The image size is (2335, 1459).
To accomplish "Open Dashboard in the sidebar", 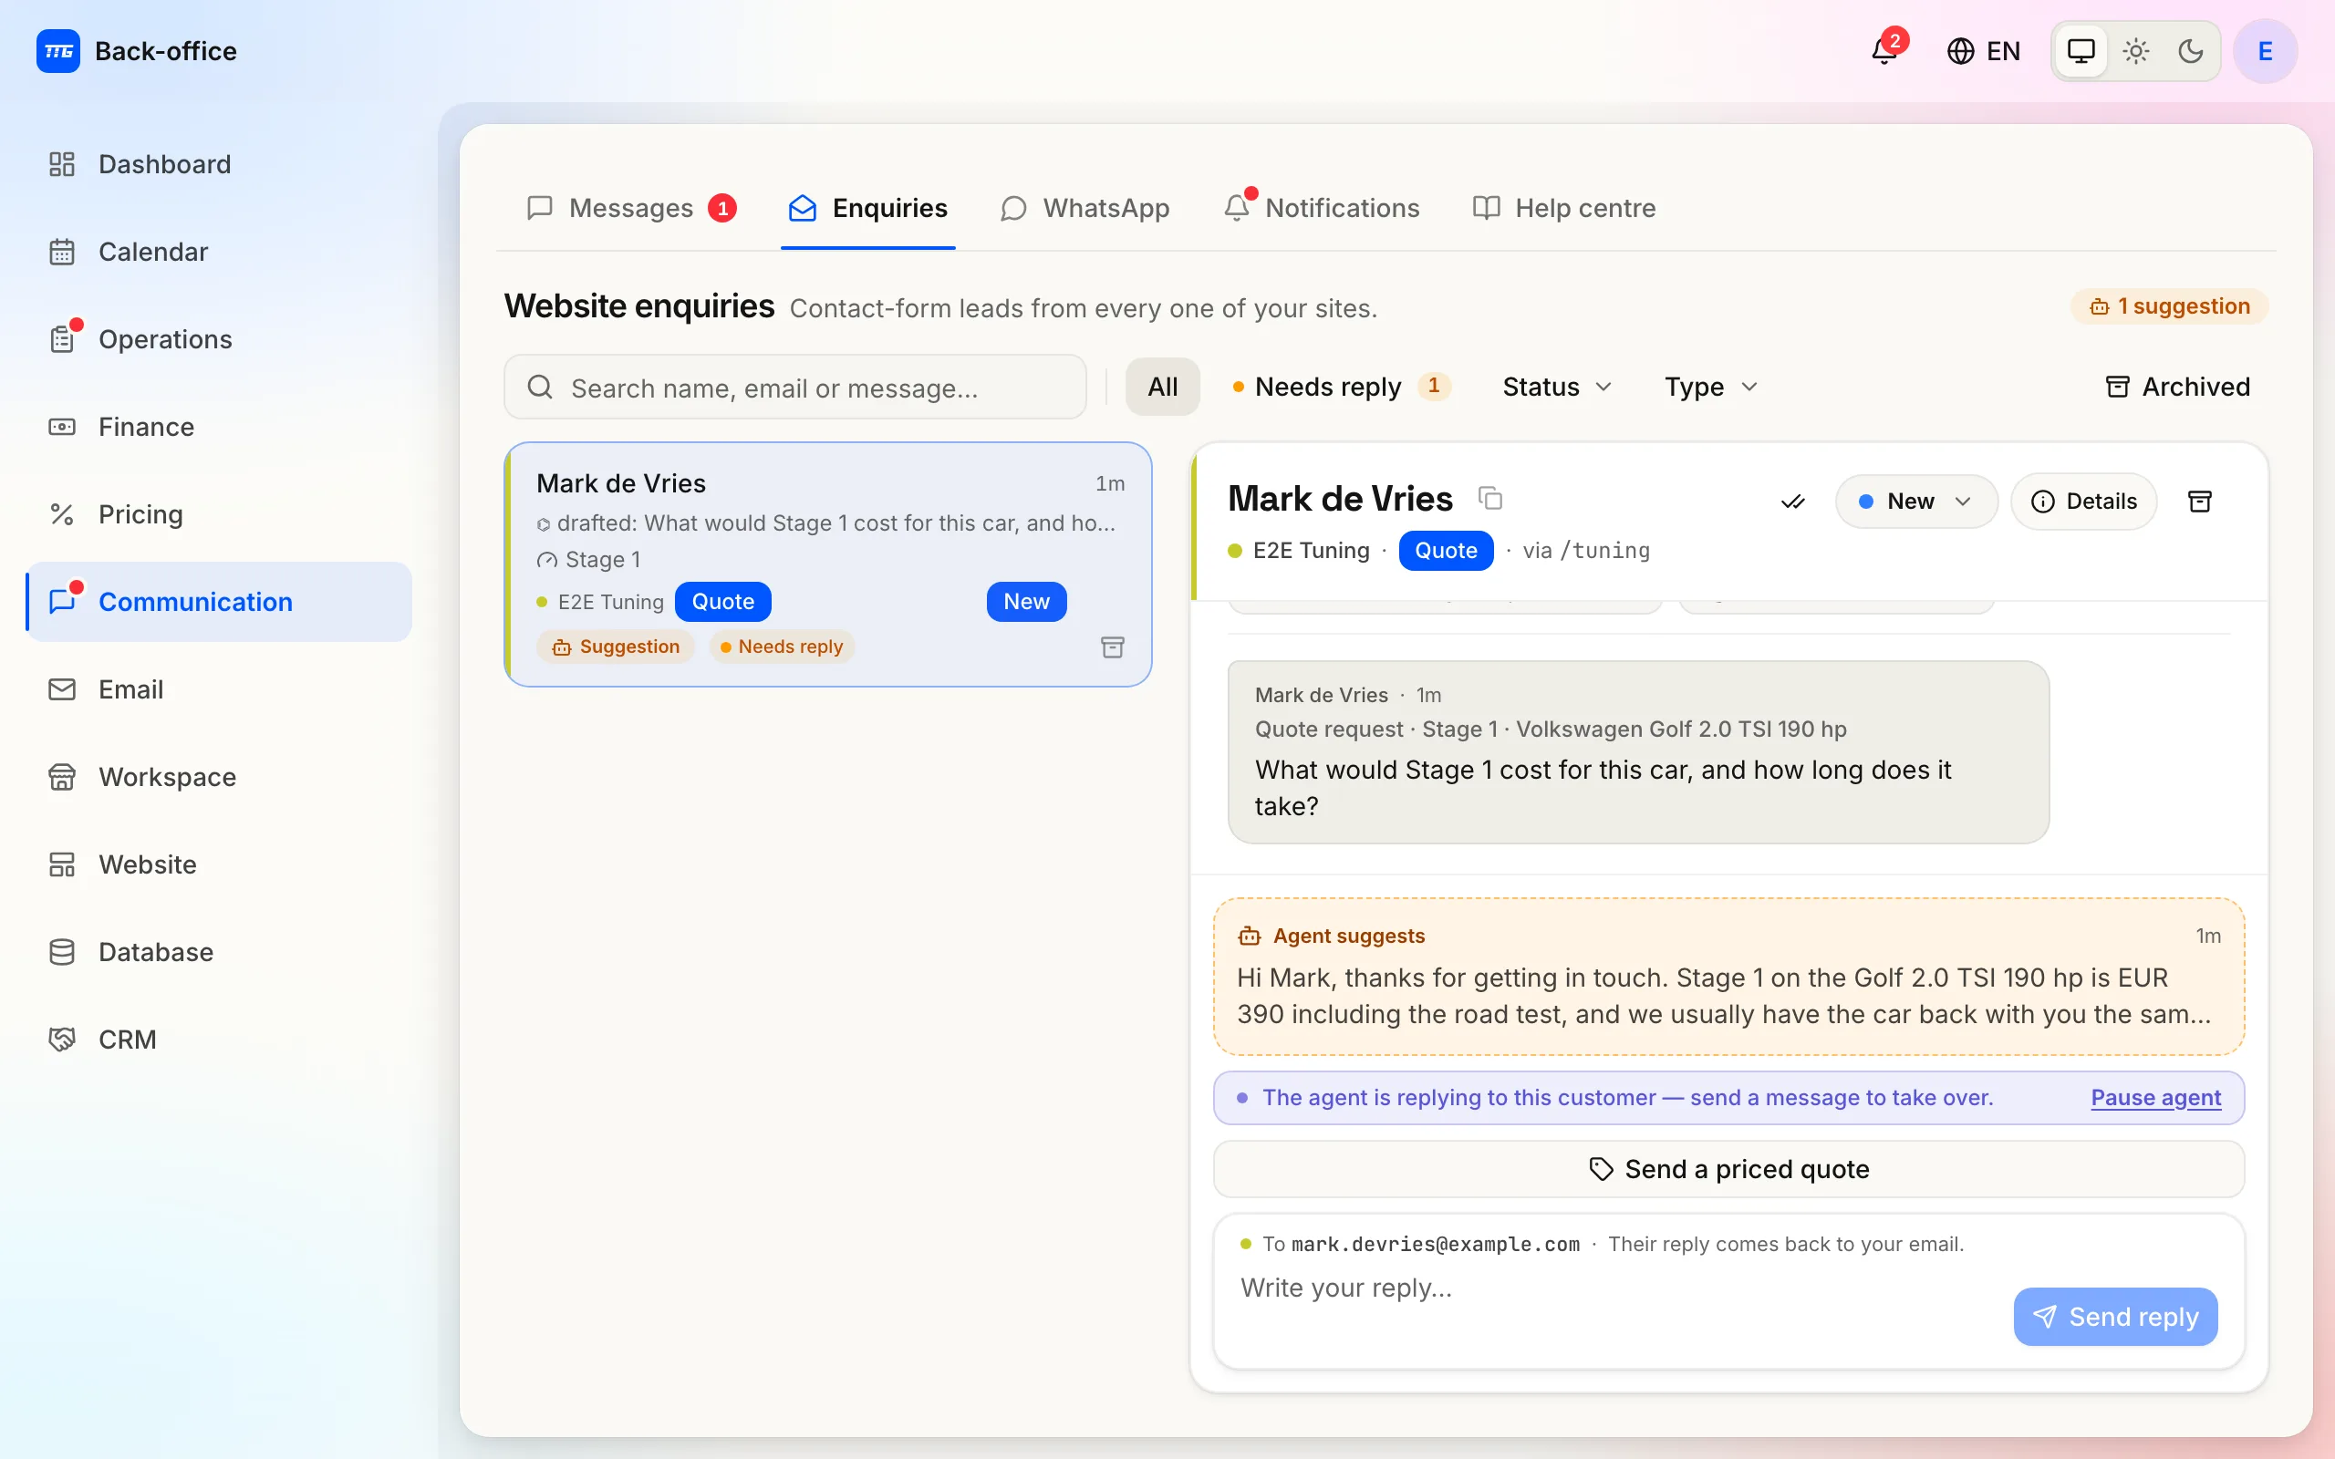I will pyautogui.click(x=219, y=164).
